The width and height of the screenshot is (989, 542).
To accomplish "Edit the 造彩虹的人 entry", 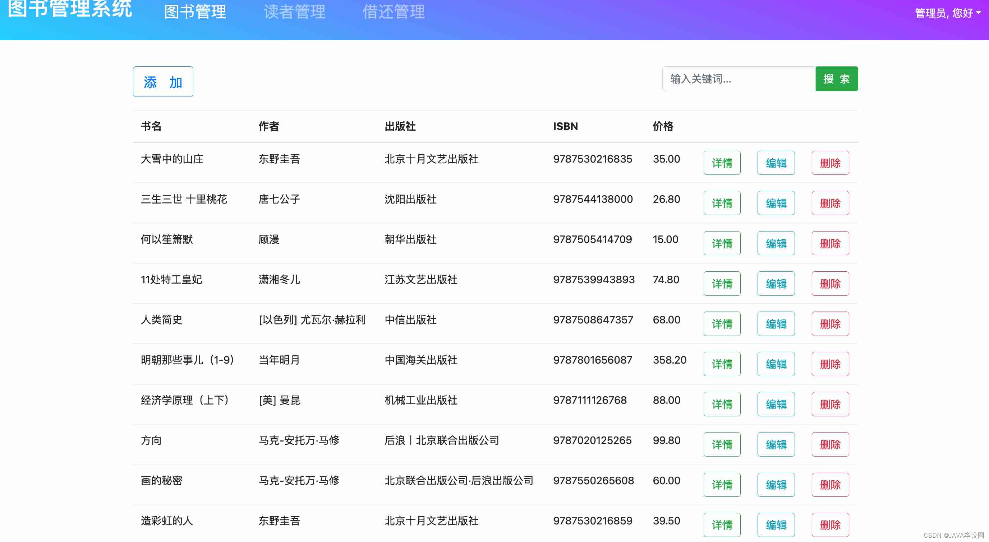I will (x=776, y=525).
